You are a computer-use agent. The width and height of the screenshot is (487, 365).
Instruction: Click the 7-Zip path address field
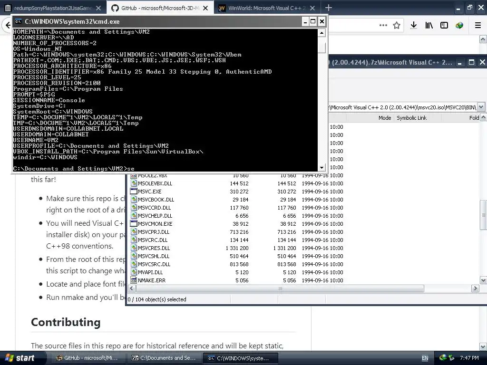(403, 107)
